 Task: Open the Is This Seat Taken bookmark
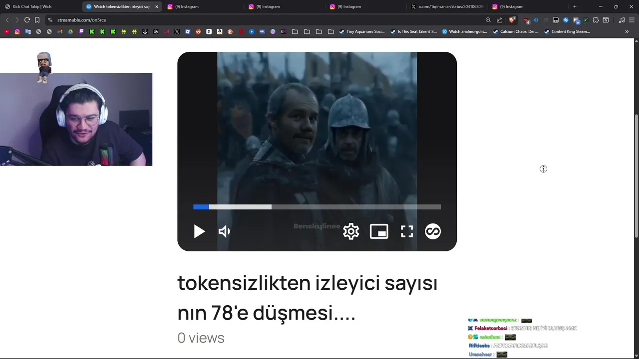point(413,31)
